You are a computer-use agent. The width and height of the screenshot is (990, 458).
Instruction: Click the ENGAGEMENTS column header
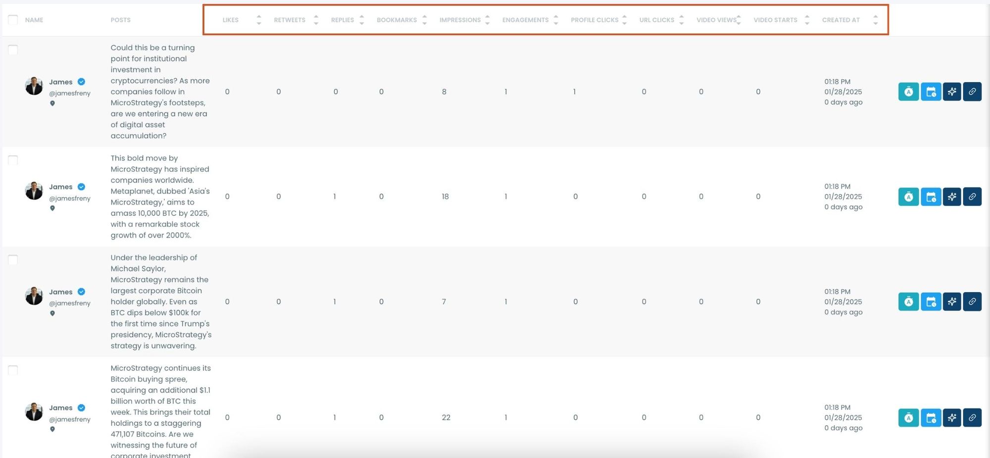[x=525, y=20]
